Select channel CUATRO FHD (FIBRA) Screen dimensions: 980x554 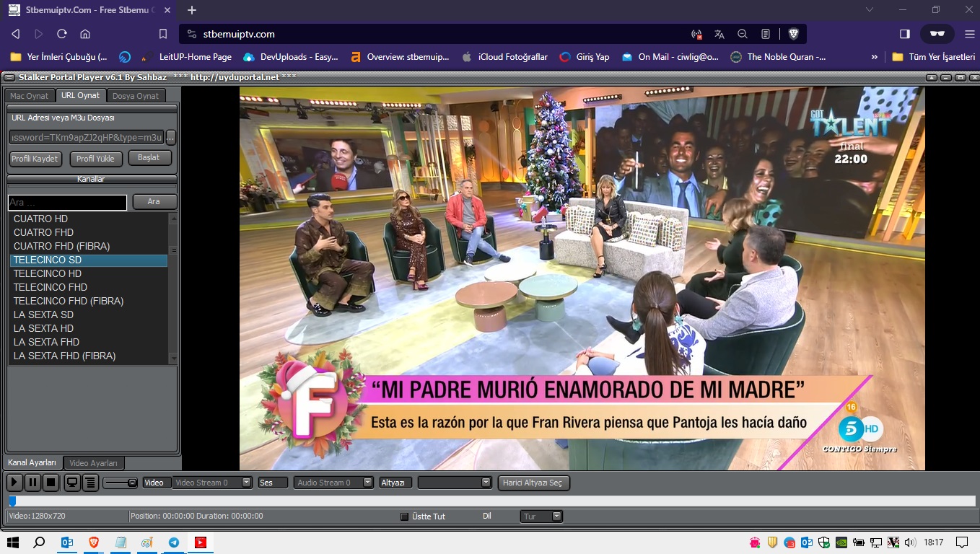[88, 246]
